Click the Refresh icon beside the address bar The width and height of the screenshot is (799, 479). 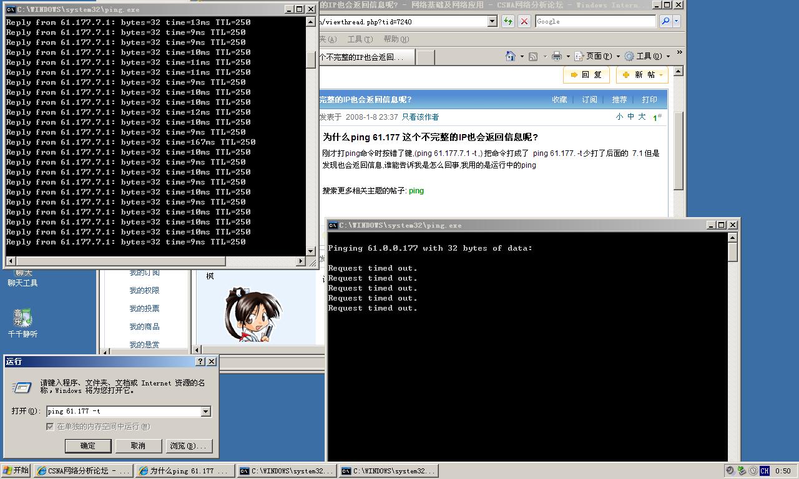point(507,21)
